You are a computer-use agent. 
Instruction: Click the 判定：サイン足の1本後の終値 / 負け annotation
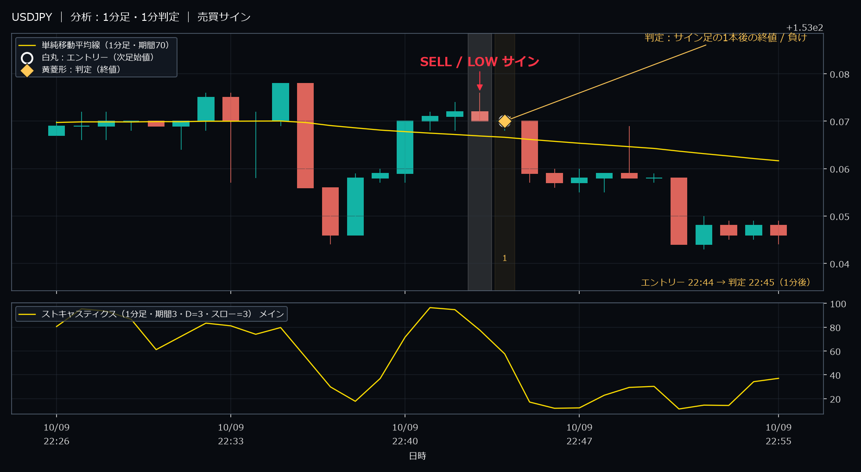[726, 38]
